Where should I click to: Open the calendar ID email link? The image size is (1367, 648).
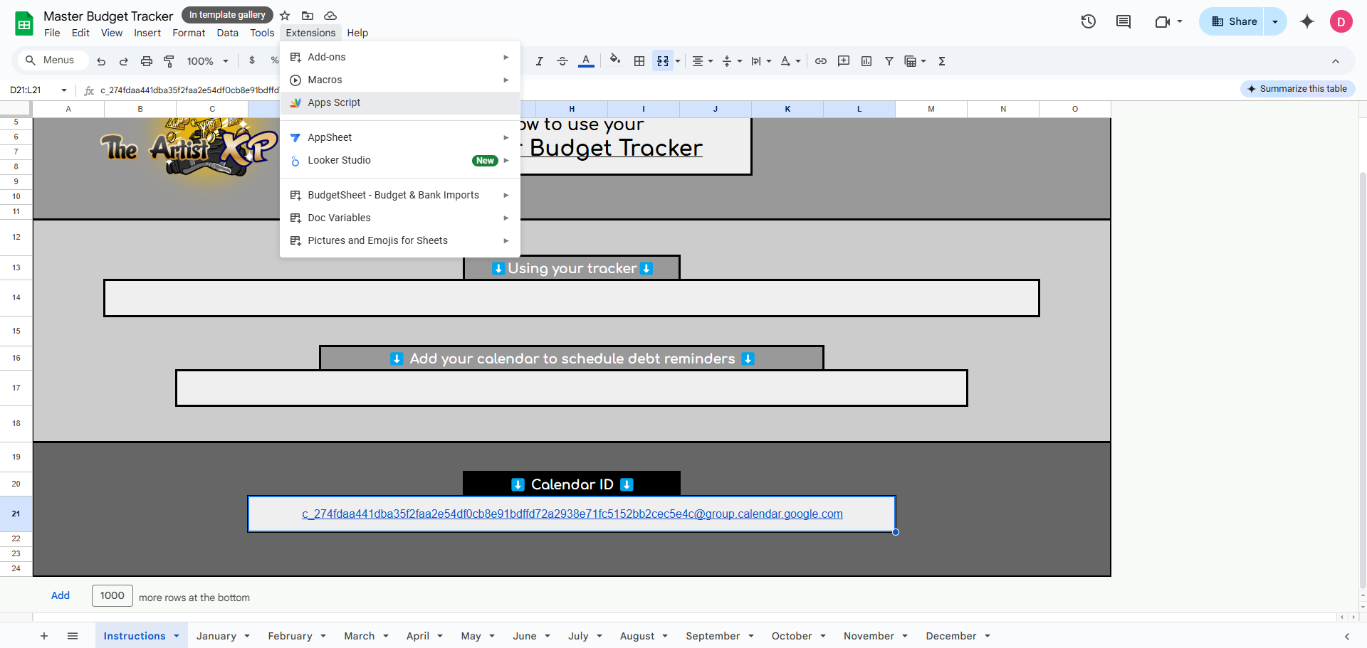pyautogui.click(x=572, y=514)
